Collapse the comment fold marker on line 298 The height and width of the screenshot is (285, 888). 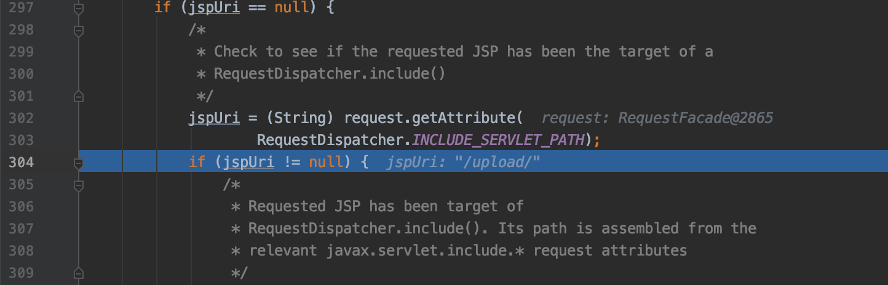pyautogui.click(x=78, y=30)
